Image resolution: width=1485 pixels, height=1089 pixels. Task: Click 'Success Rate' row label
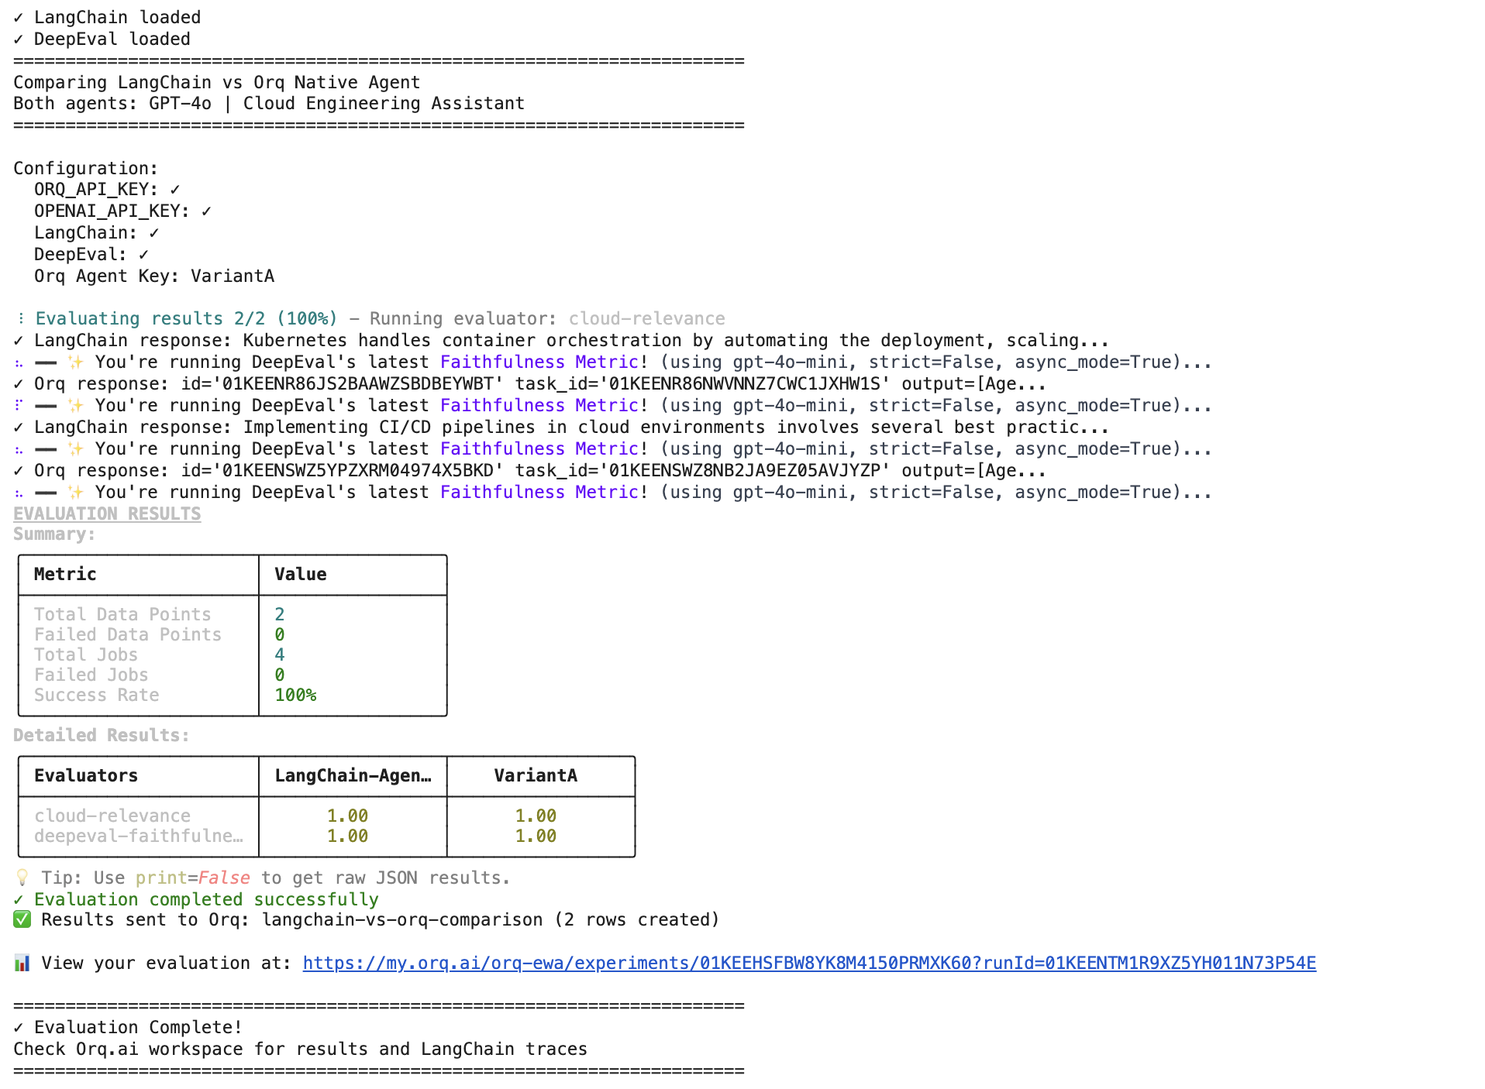[x=97, y=695]
